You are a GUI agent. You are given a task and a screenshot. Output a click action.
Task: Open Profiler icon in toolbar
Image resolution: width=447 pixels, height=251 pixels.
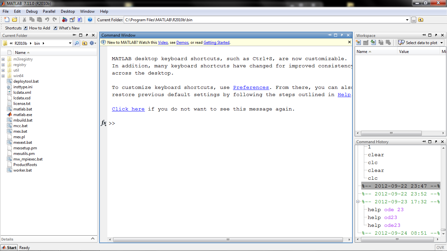80,20
